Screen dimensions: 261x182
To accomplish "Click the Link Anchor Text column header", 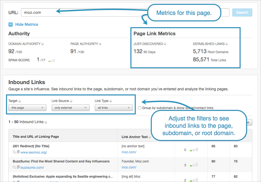I will 135,137.
